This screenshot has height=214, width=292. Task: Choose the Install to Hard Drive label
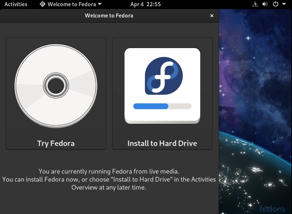pos(162,143)
